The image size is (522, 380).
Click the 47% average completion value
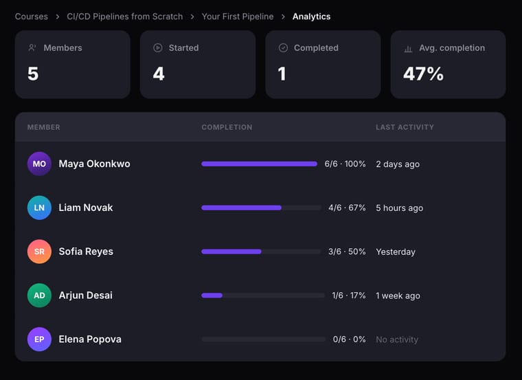(424, 74)
